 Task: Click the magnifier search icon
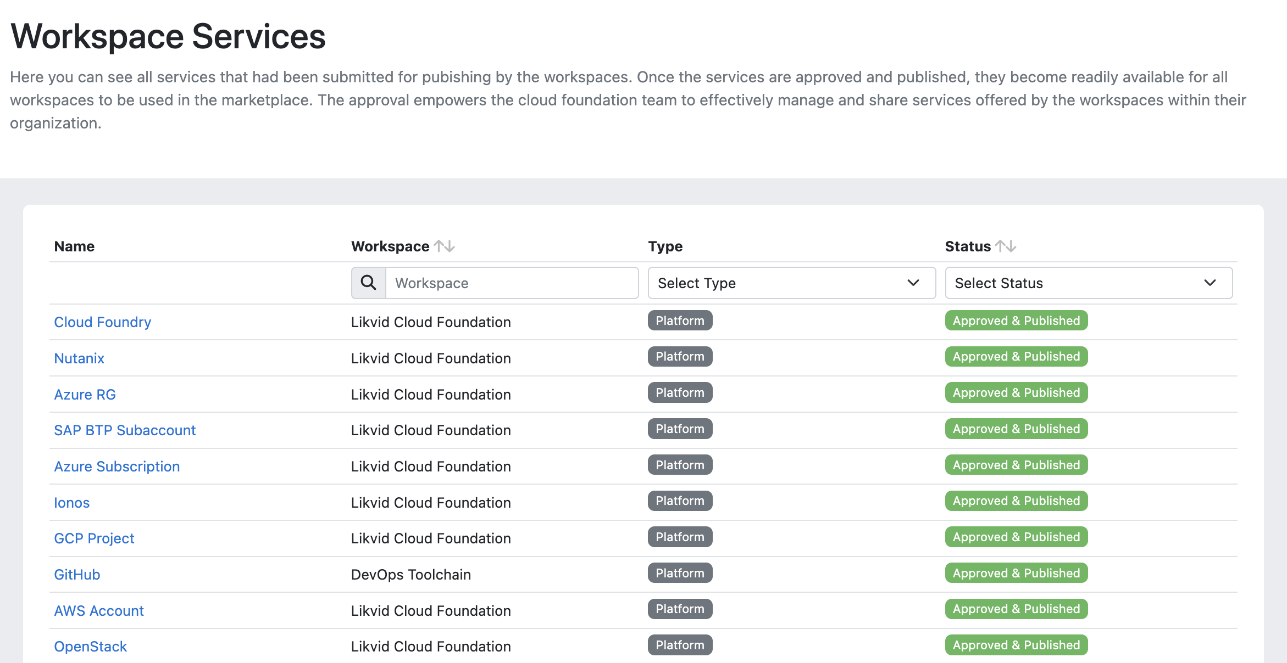coord(369,283)
